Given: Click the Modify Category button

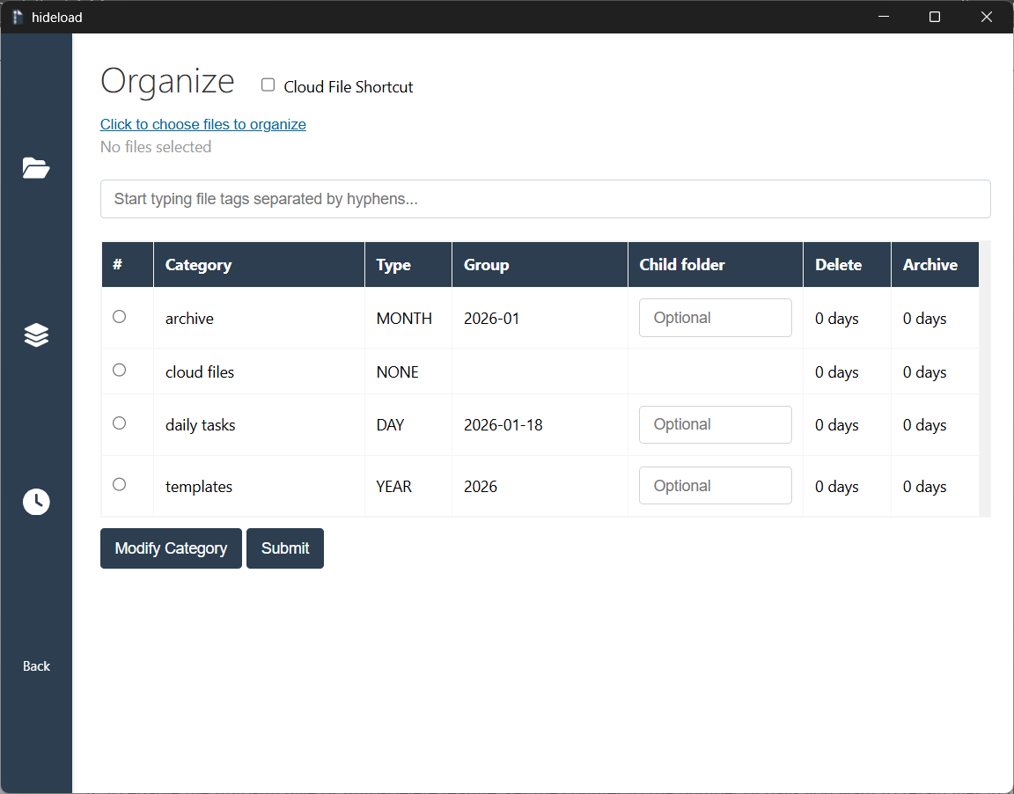Looking at the screenshot, I should (171, 548).
